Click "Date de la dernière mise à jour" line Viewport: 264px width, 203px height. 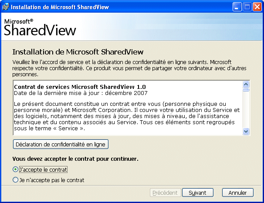click(81, 93)
